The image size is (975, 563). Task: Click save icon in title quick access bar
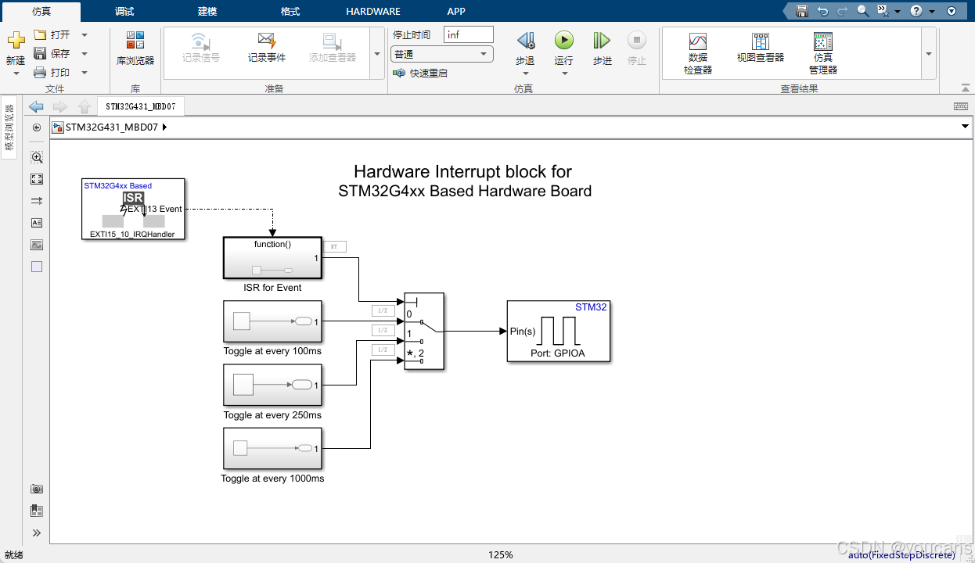click(802, 11)
